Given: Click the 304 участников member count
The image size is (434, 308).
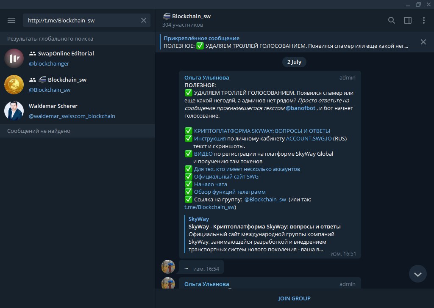Looking at the screenshot, I should (x=183, y=25).
